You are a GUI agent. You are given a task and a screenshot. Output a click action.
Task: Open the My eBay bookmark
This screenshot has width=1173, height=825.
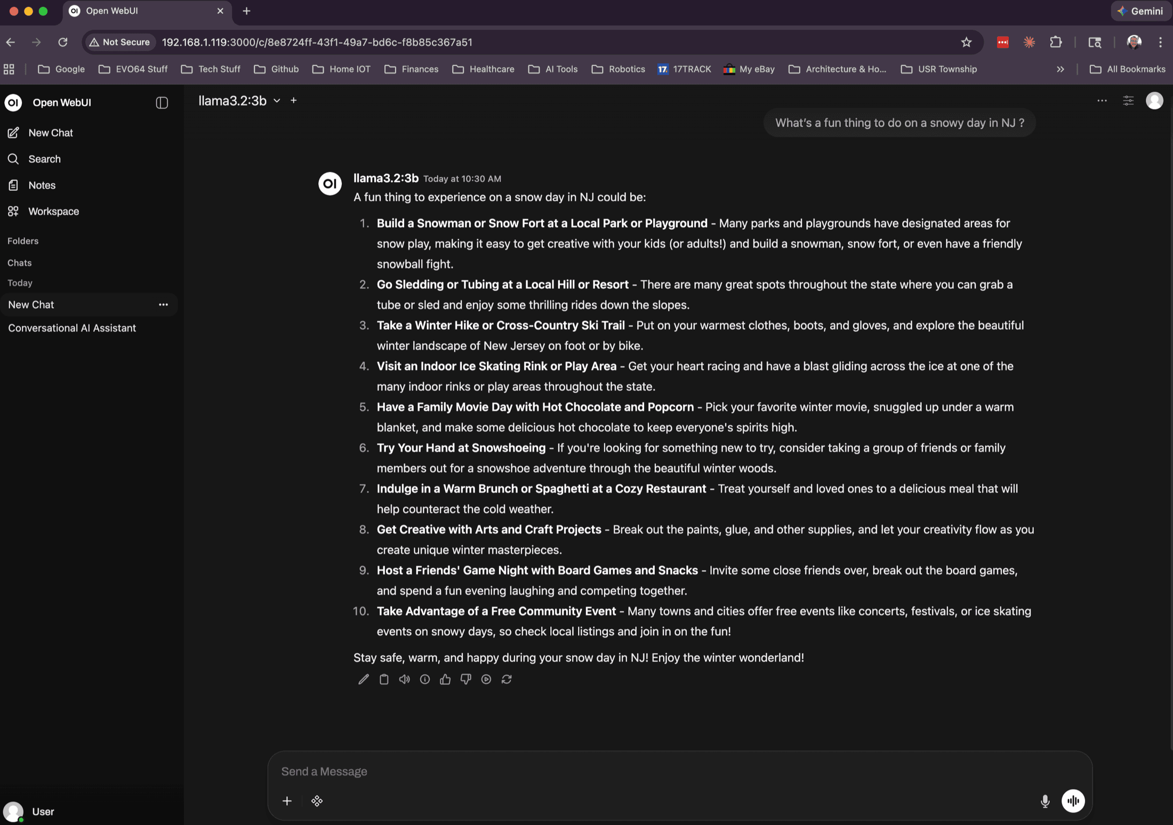(x=749, y=69)
